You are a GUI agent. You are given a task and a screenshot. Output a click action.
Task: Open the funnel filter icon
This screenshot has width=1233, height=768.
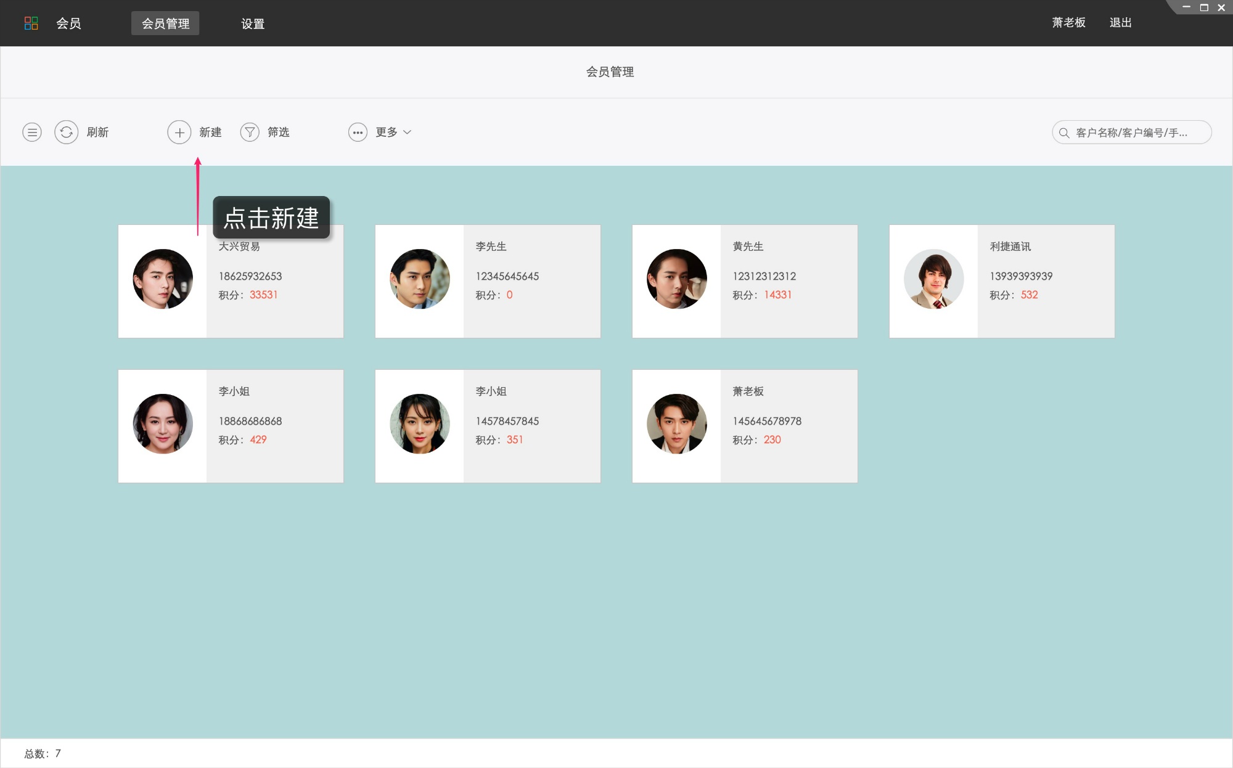(x=250, y=132)
